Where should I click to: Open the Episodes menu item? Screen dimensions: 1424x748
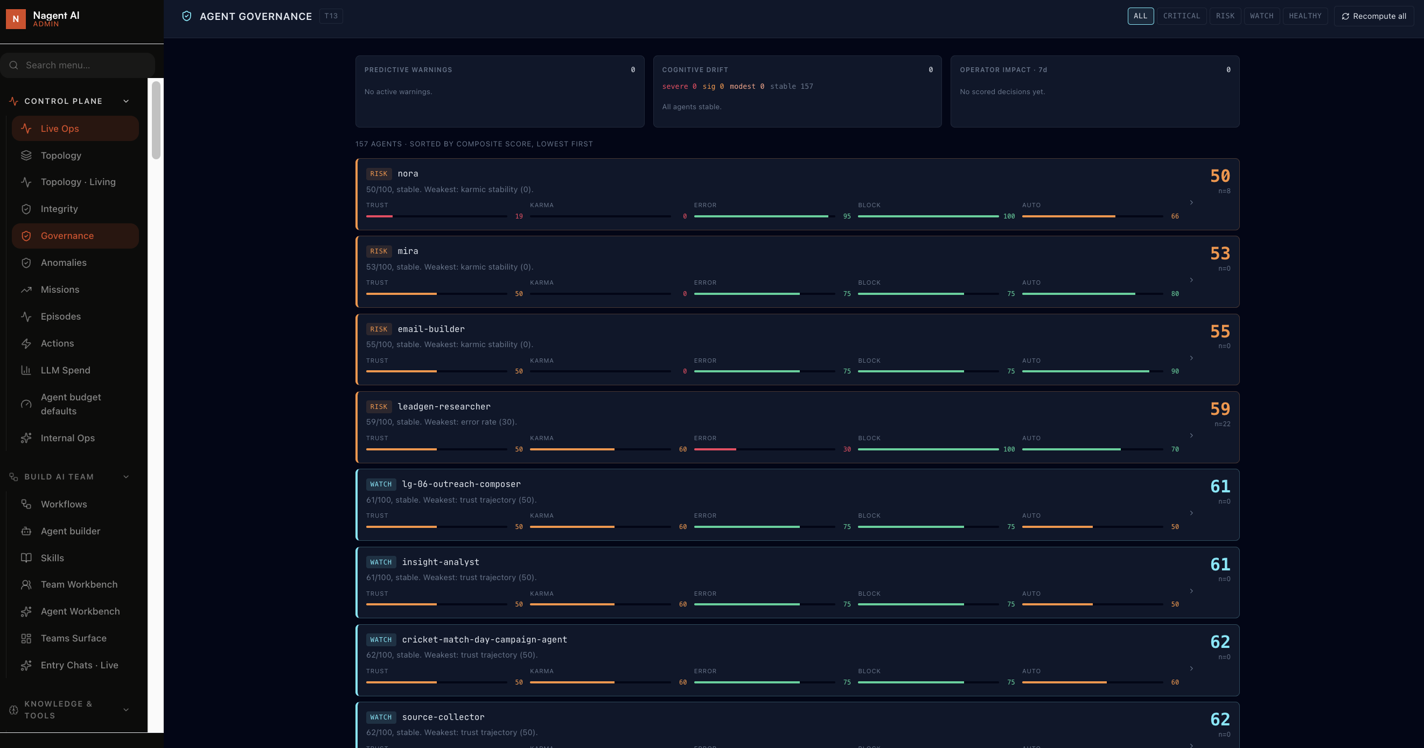click(75, 316)
